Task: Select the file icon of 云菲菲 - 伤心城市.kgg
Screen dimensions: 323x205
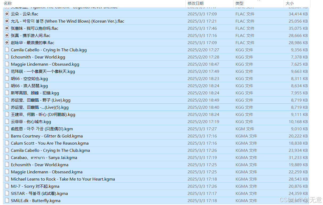Action: (x=7, y=122)
